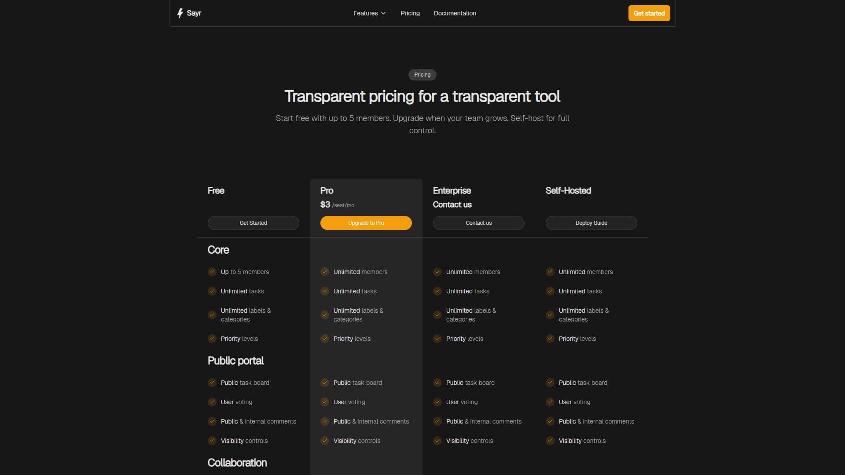
Task: Open the Deploy Guide for Self-Hosted
Action: tap(591, 223)
